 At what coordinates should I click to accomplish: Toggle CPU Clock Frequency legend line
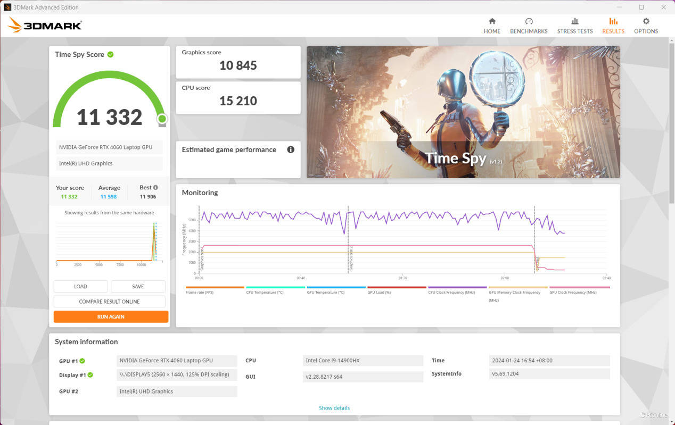click(457, 290)
